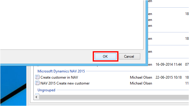Click the OK button in the dialog
Screen dimensions: 189x106
pyautogui.click(x=105, y=56)
